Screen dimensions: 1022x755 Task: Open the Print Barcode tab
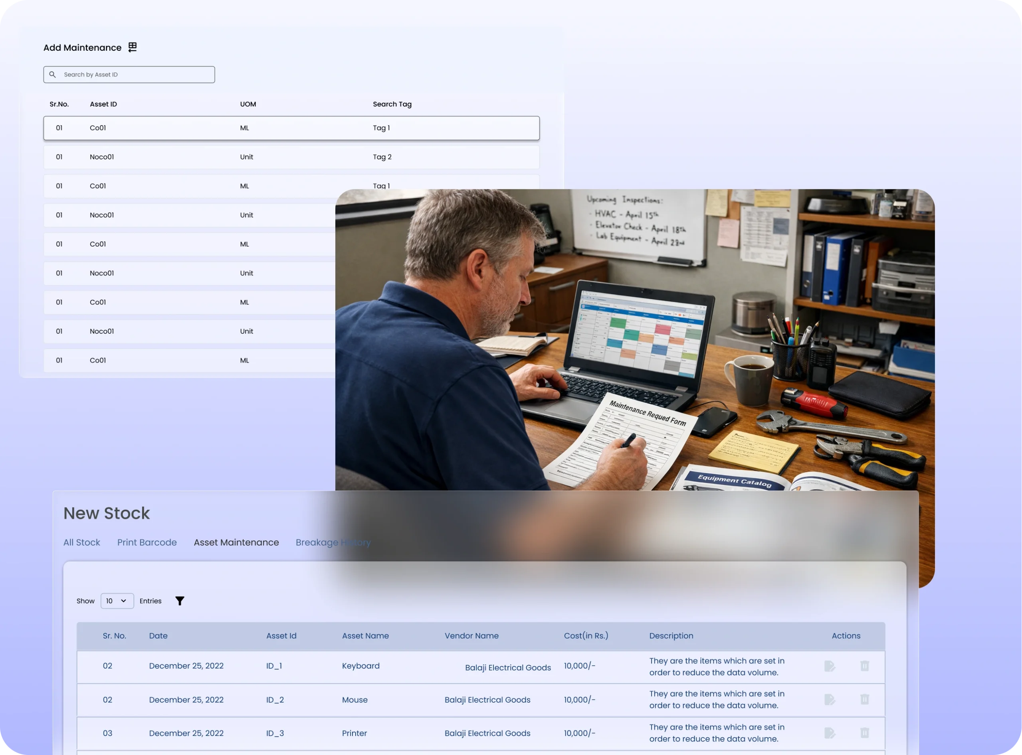147,542
